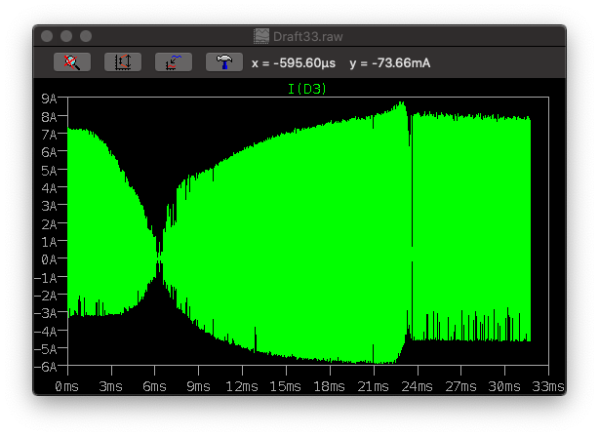Click the 30ms horizontal axis label
Image resolution: width=599 pixels, height=436 pixels.
(x=504, y=387)
